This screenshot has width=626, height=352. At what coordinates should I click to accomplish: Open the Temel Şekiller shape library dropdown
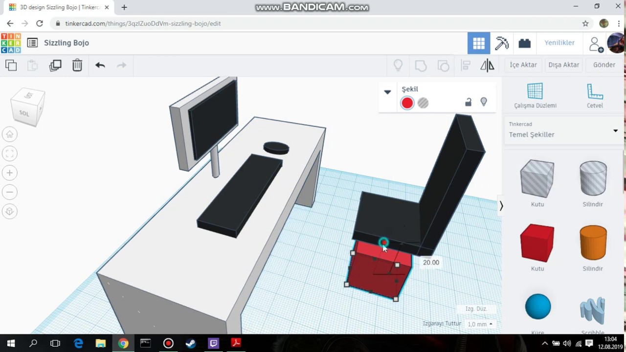click(563, 130)
